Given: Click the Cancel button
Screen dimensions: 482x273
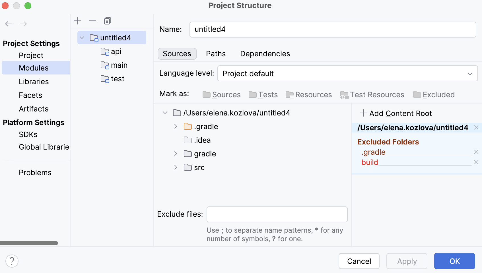Looking at the screenshot, I should click(359, 261).
